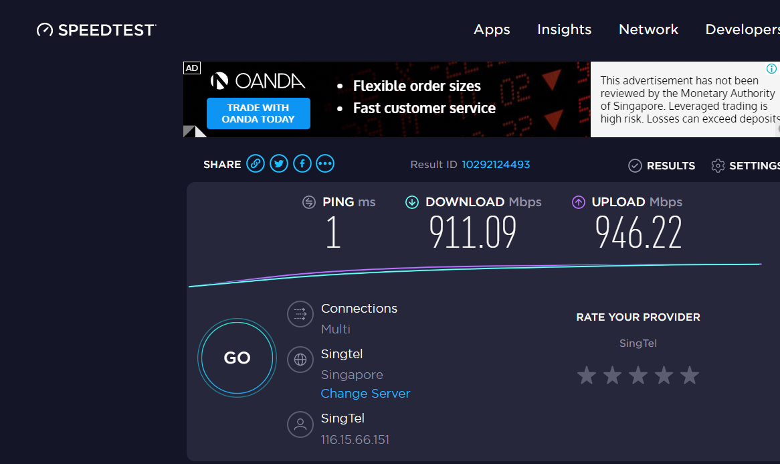Image resolution: width=780 pixels, height=464 pixels.
Task: Click the user icon beside SingTel ISP
Action: coord(300,424)
